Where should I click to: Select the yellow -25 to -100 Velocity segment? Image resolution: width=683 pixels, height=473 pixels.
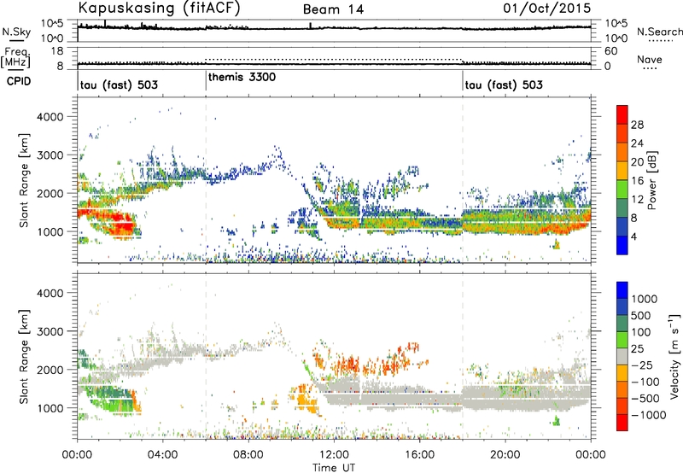click(x=622, y=373)
